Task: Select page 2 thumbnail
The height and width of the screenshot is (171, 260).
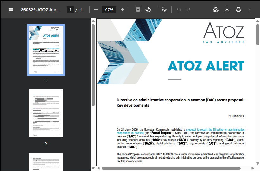Action: pyautogui.click(x=46, y=113)
